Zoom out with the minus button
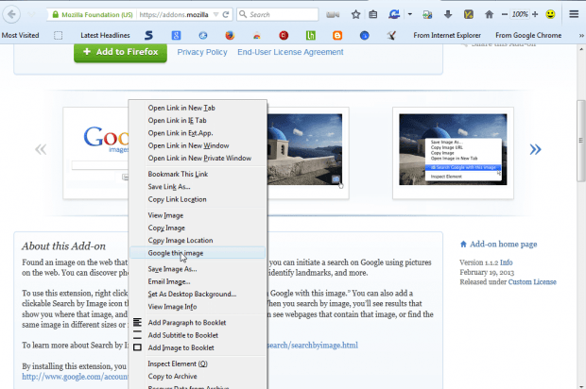The image size is (586, 389). tap(505, 14)
